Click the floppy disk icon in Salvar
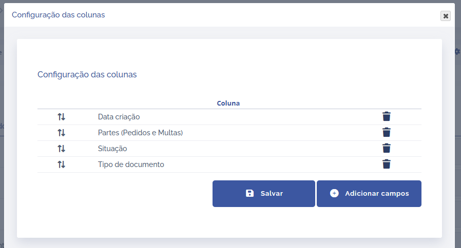Image resolution: width=461 pixels, height=248 pixels. tap(250, 194)
